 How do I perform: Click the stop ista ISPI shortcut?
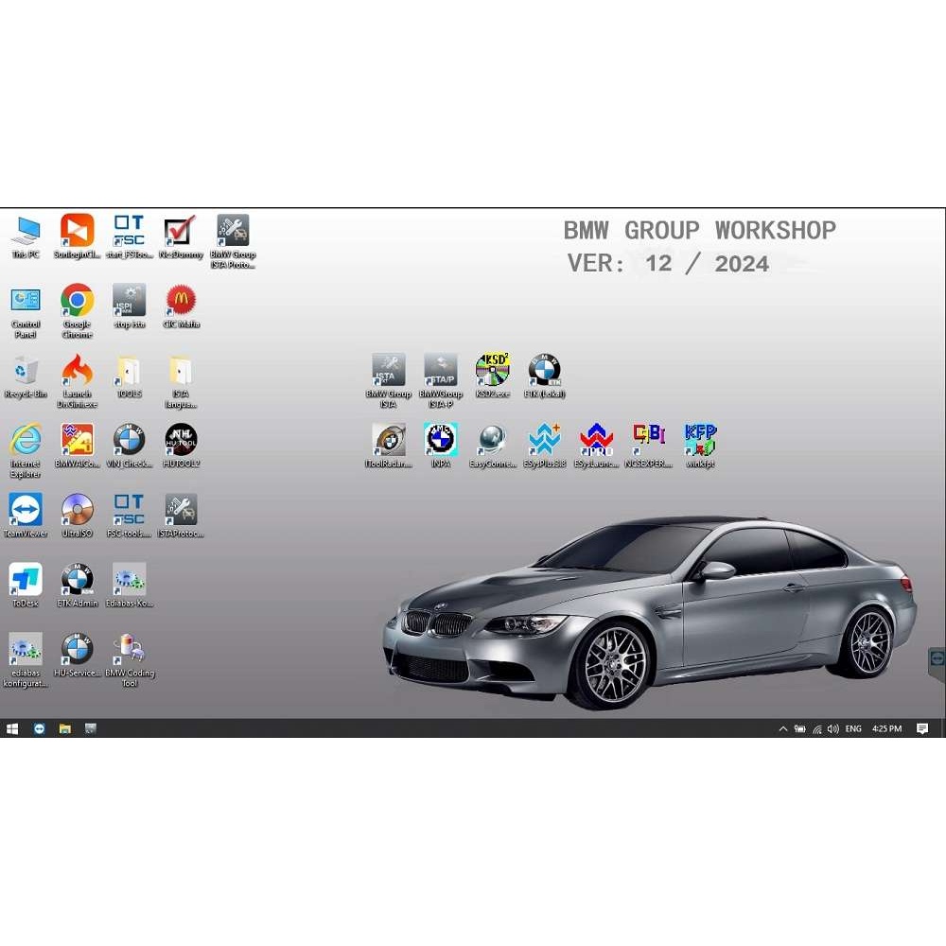click(129, 307)
